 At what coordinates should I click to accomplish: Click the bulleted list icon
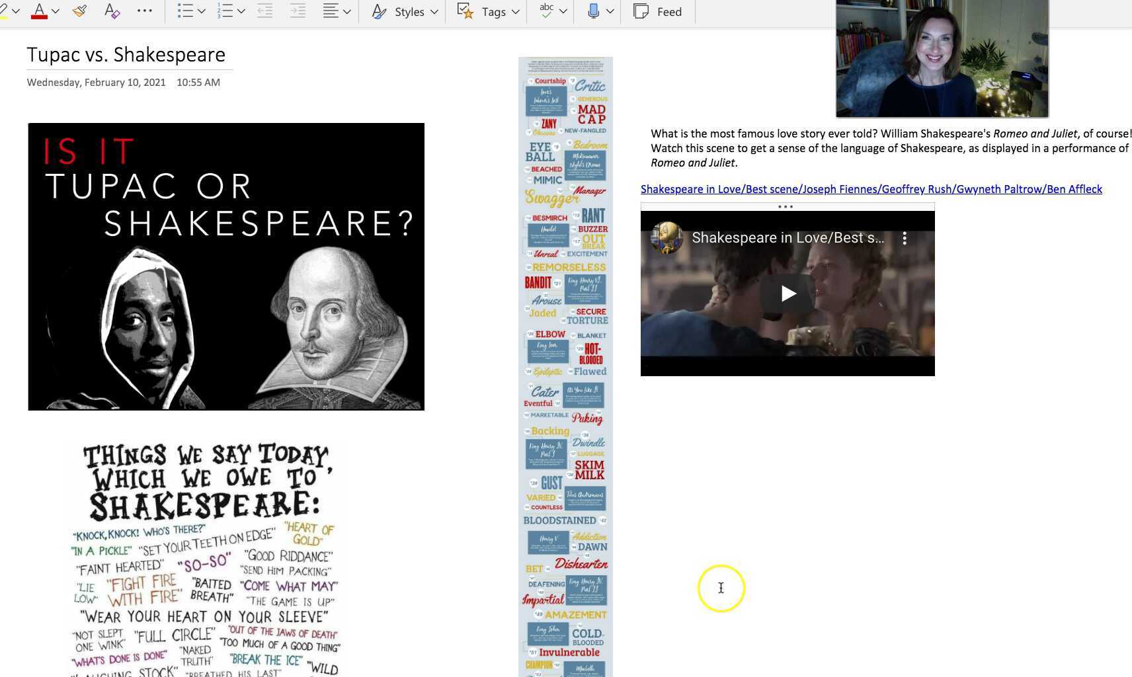(186, 11)
